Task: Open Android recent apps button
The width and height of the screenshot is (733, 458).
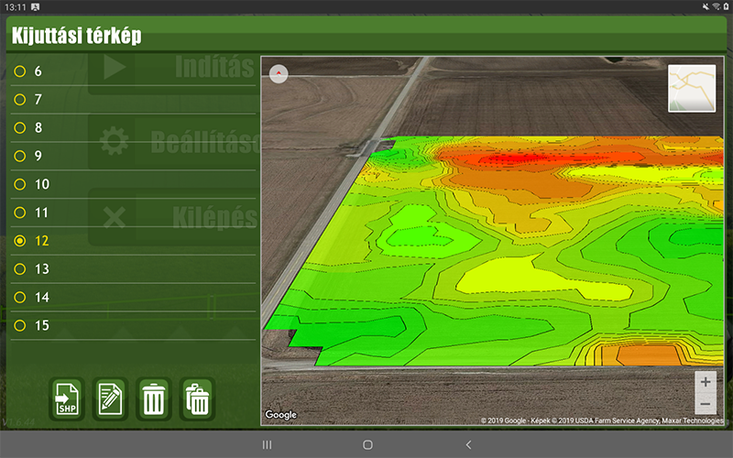Action: (x=267, y=444)
